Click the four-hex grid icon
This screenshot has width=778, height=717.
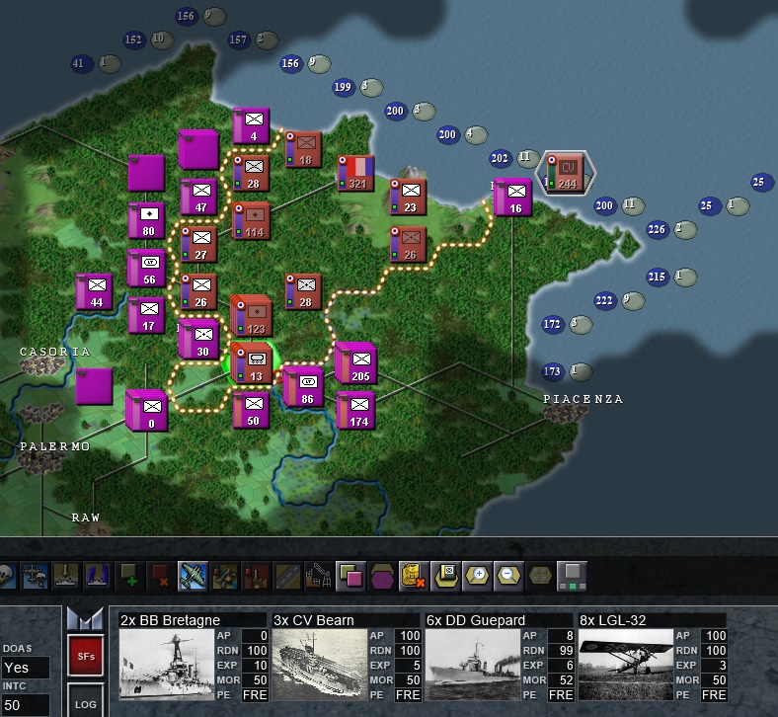coord(540,576)
